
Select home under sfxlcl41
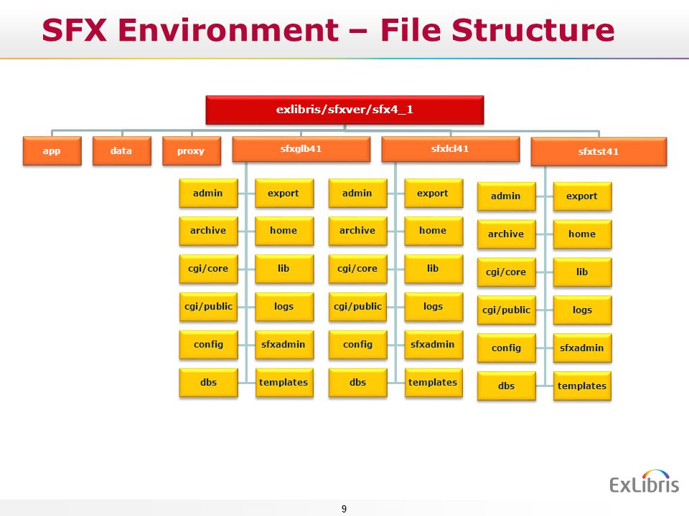point(433,231)
